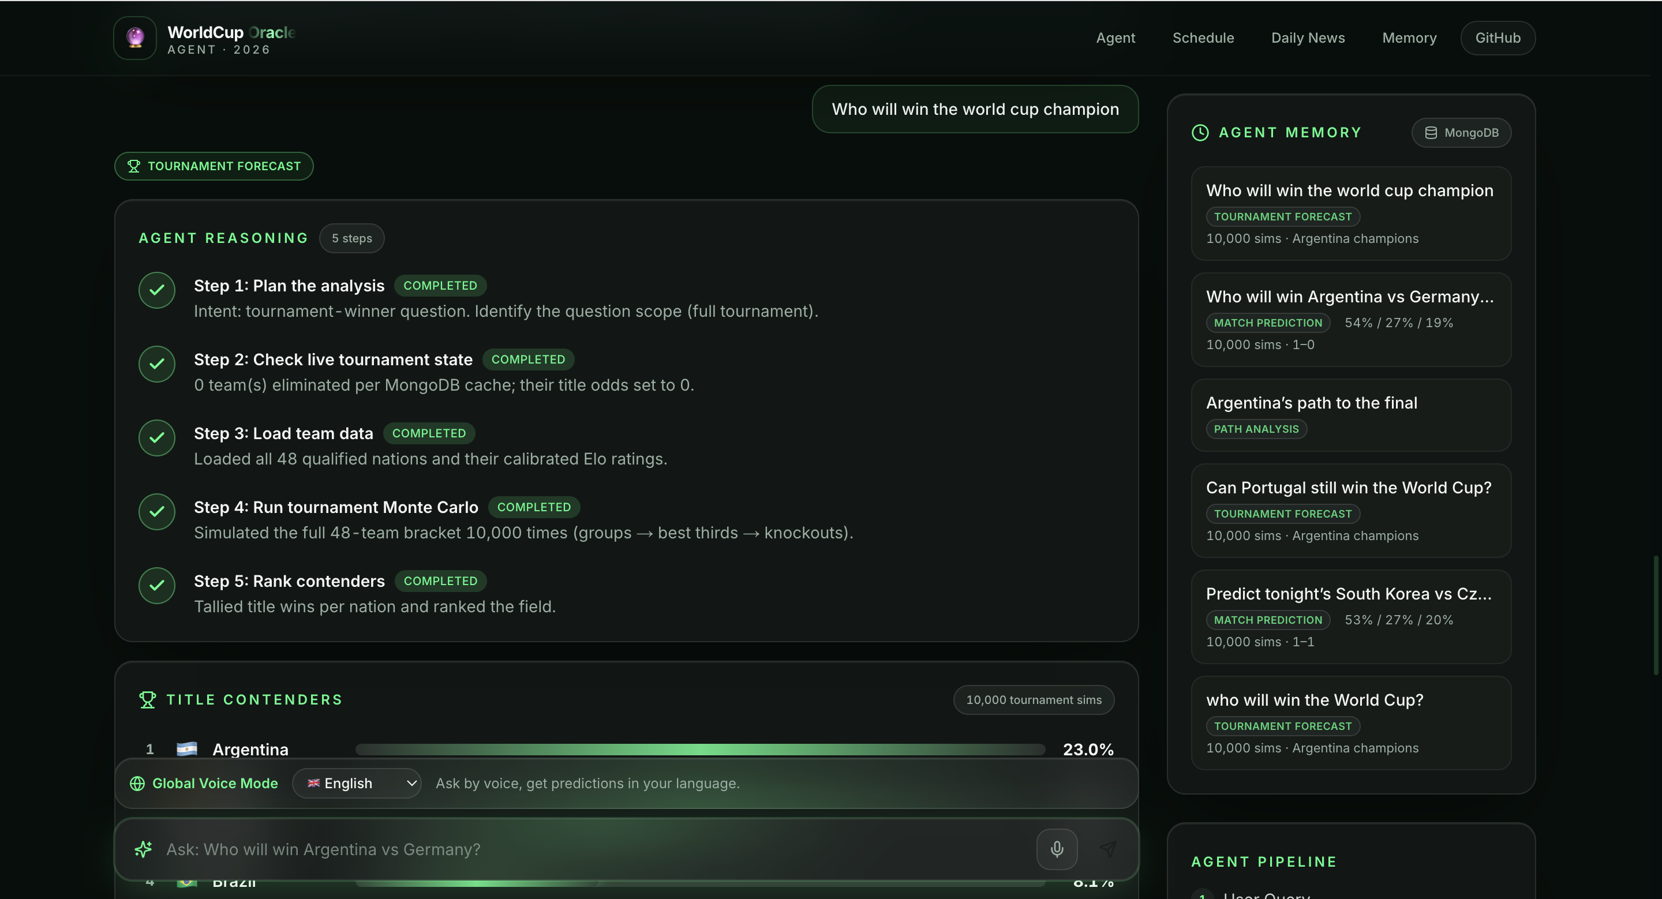The image size is (1662, 899).
Task: Click MATCH PREDICTION tag on Argentina vs Germany card
Action: [1268, 323]
